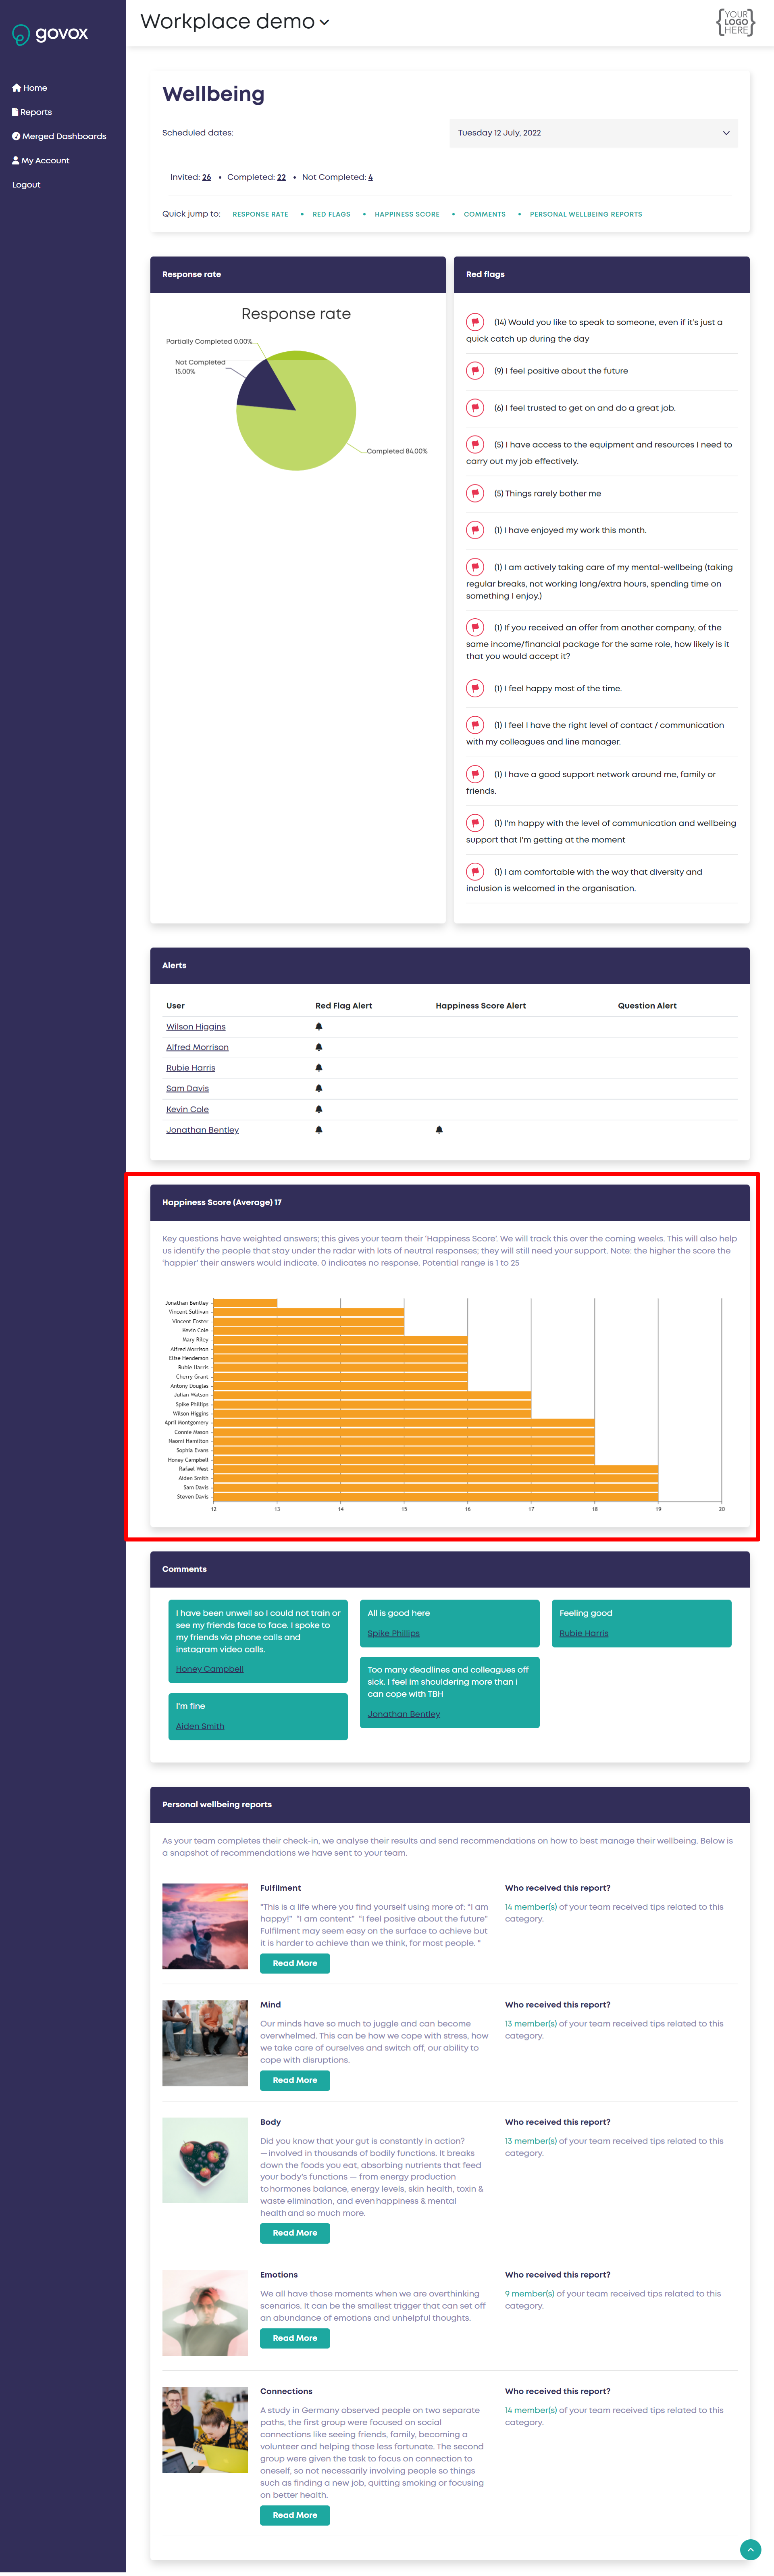The height and width of the screenshot is (2576, 774).
Task: Click flag icon for speak to someone question
Action: (x=475, y=322)
